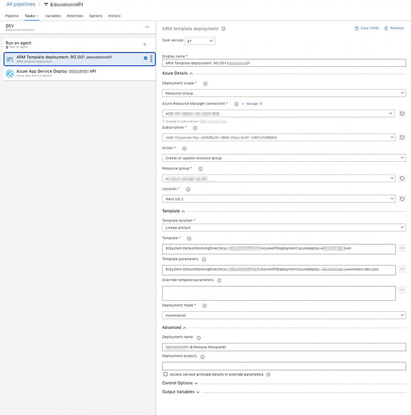Screen dimensions: 411x415
Task: Open the Task version dropdown
Action: pos(200,41)
